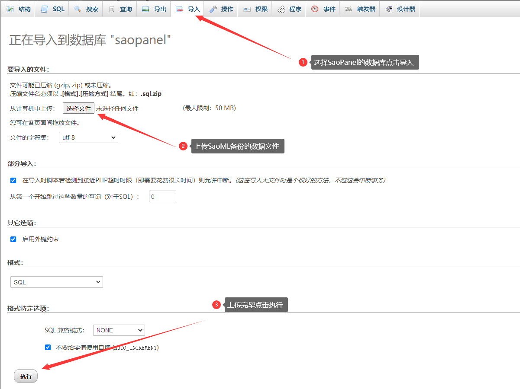Switch to the 触发器 (Triggers) tab
520x389 pixels.
tap(360, 9)
